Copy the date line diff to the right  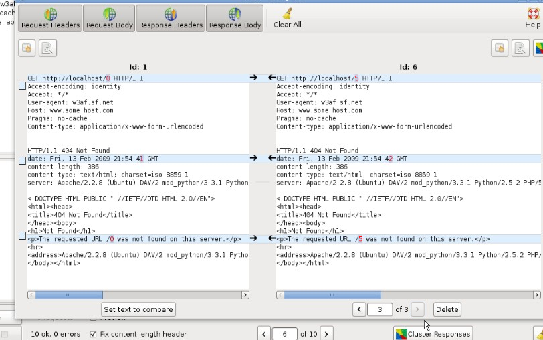pyautogui.click(x=253, y=158)
